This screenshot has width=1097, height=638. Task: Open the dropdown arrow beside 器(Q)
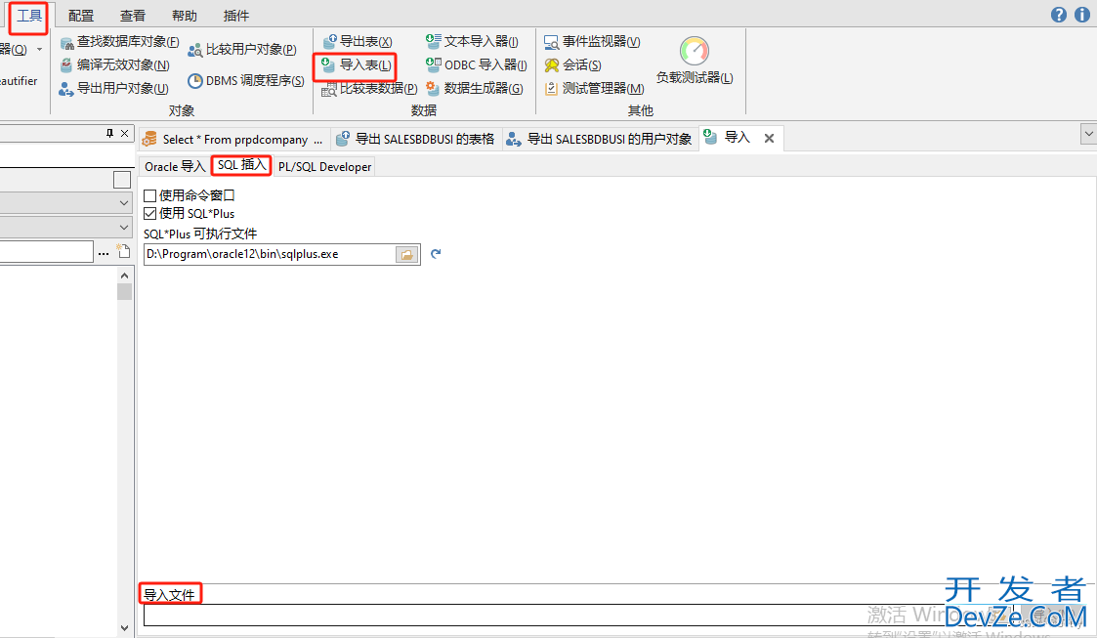(x=39, y=49)
